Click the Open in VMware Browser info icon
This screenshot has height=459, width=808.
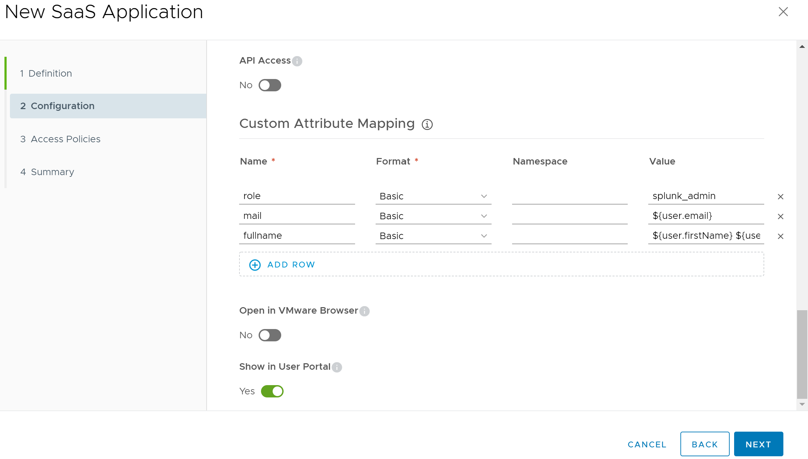(x=364, y=311)
